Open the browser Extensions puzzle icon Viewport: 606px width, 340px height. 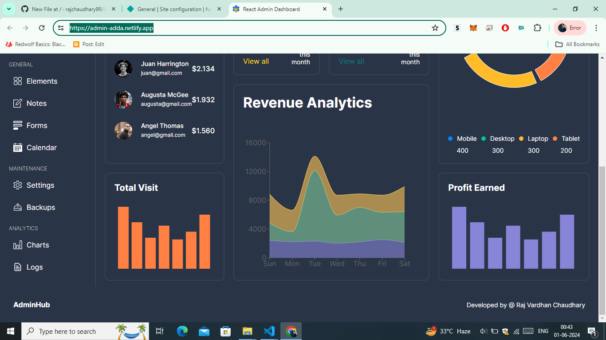[537, 28]
